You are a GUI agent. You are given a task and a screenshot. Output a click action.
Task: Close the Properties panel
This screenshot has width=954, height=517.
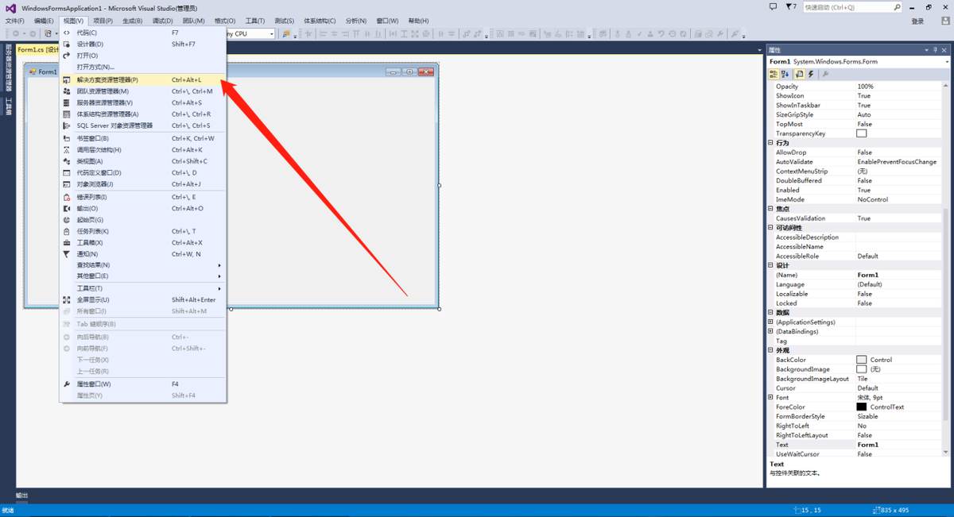click(x=945, y=49)
